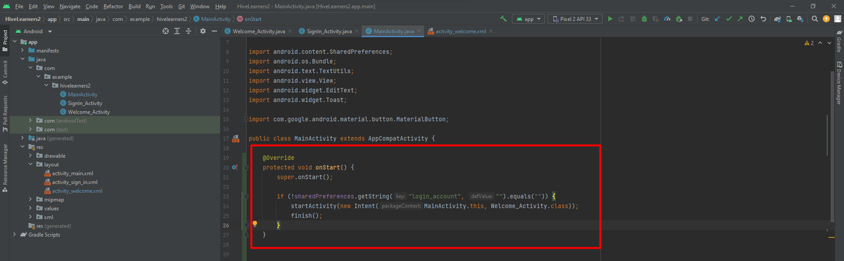Open Welcome_Activity class in tree
The height and width of the screenshot is (261, 844).
pyautogui.click(x=89, y=112)
